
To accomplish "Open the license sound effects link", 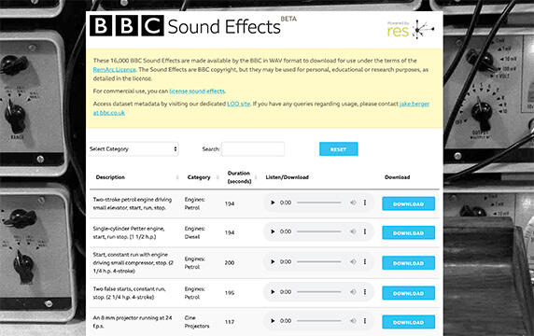I will click(x=197, y=91).
